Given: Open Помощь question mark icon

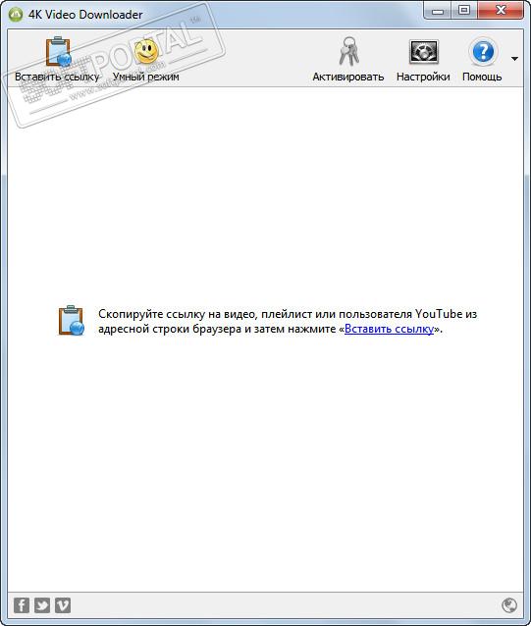Looking at the screenshot, I should click(x=483, y=51).
